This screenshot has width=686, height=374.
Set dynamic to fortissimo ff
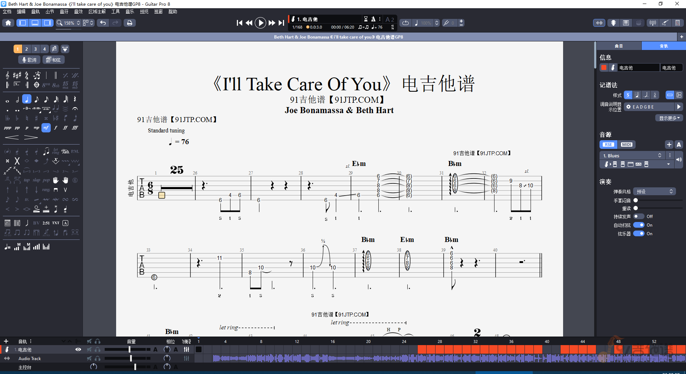tap(65, 128)
